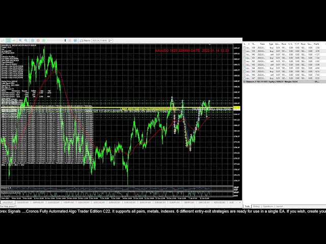Screen dimensions: 326x244
Task: Open the Operations tab
Action: [268, 206]
